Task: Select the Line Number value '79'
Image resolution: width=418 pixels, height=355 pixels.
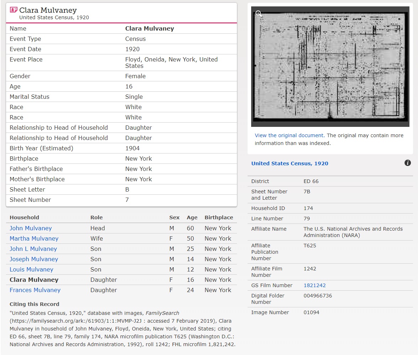Action: 307,219
